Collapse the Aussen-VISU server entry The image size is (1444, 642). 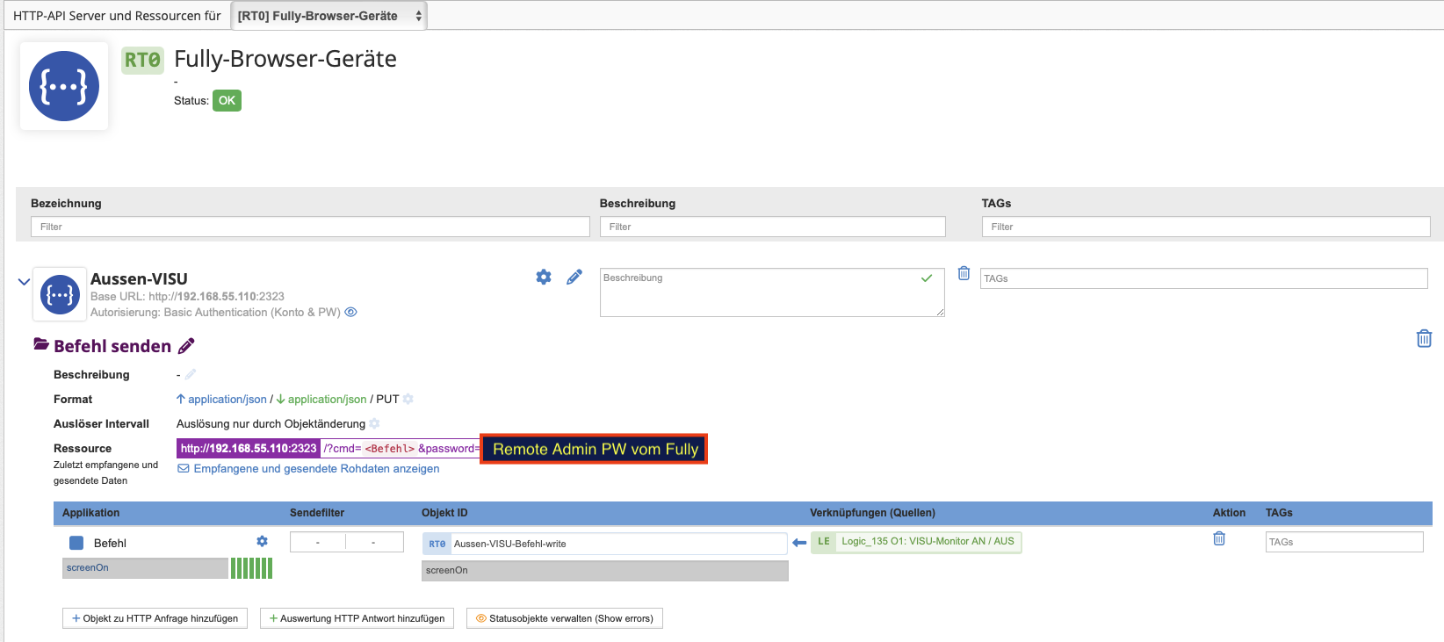24,282
